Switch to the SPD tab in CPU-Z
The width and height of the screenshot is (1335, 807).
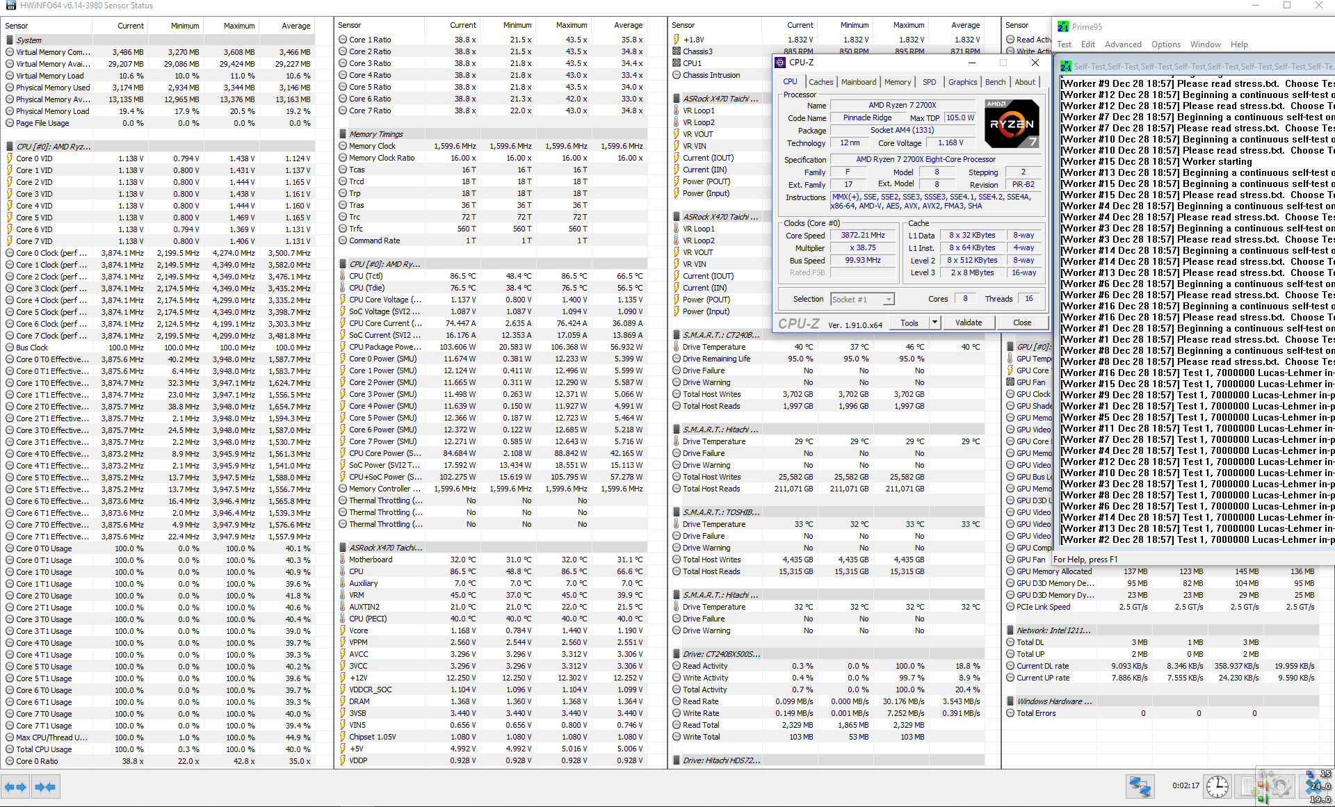[x=929, y=82]
